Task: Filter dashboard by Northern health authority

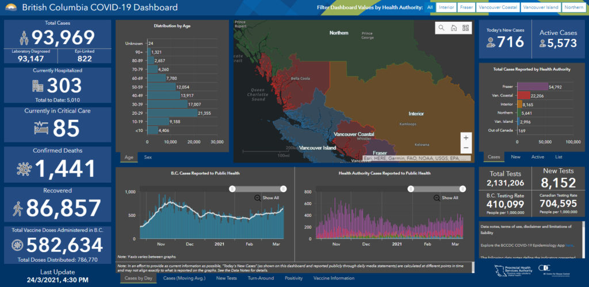Action: pyautogui.click(x=573, y=7)
